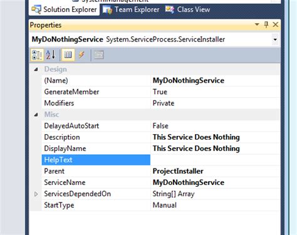This screenshot has width=297, height=235.
Task: Collapse the Misc category
Action: click(36, 115)
